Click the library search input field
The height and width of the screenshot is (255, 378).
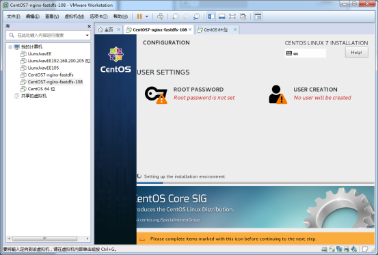(49, 36)
